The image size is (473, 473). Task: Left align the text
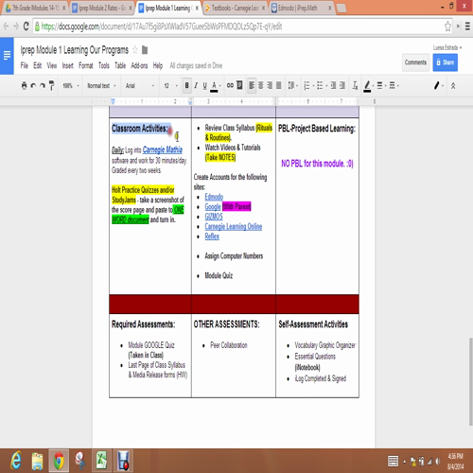tap(252, 85)
